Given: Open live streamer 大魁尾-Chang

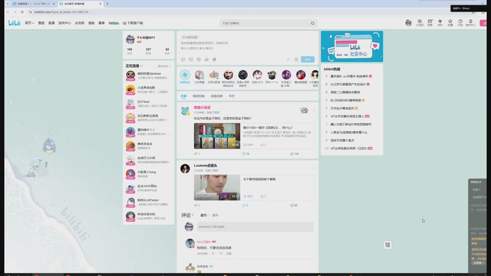Looking at the screenshot, I should tap(148, 174).
